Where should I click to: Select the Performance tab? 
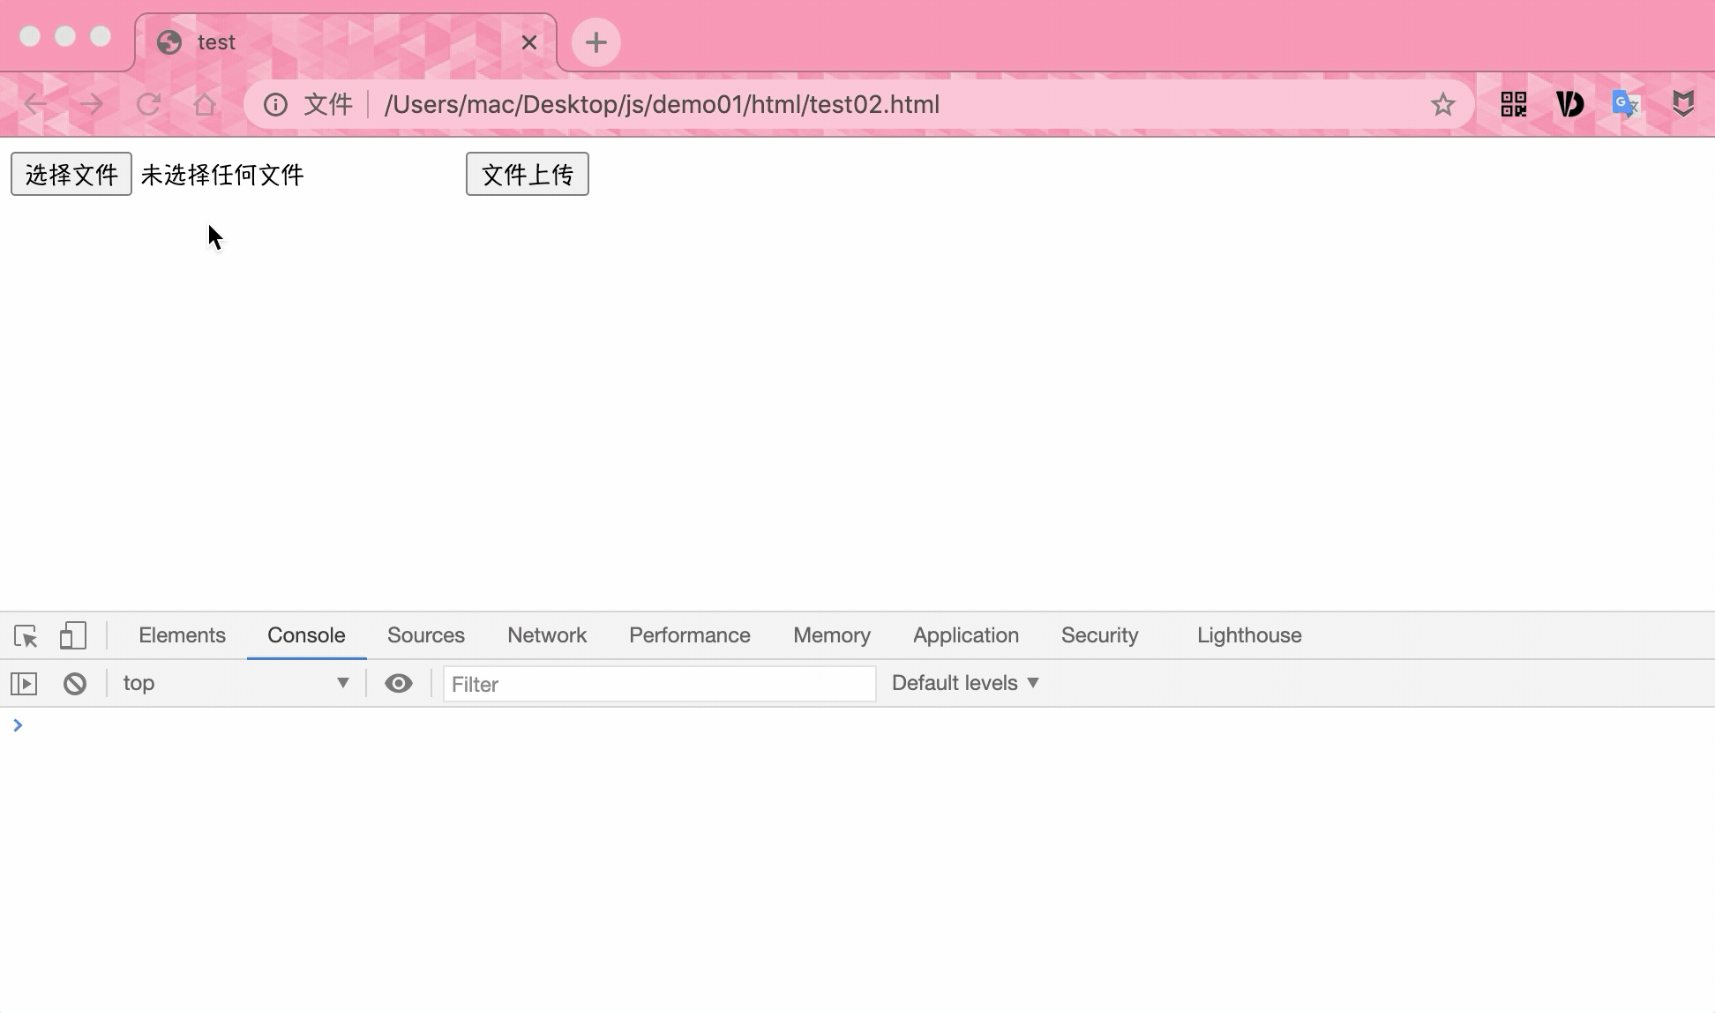tap(689, 634)
